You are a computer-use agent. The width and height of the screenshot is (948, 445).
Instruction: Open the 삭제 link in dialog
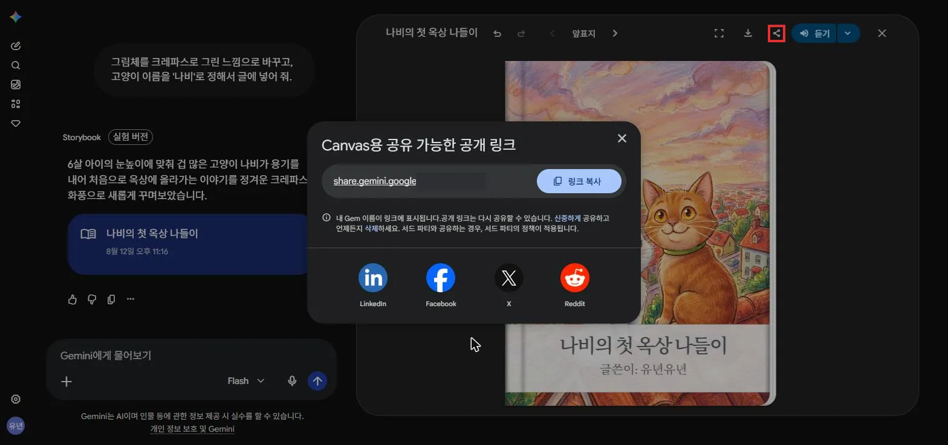coord(371,229)
